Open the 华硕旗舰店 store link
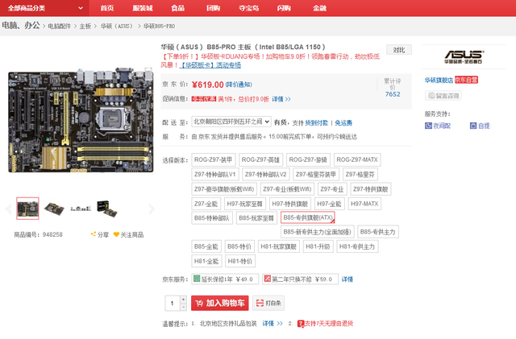This screenshot has height=339, width=516. coord(439,80)
